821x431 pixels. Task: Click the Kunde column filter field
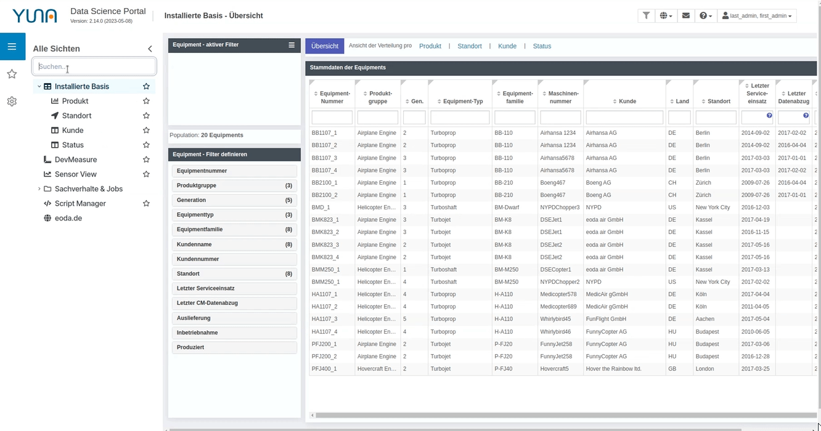point(624,117)
